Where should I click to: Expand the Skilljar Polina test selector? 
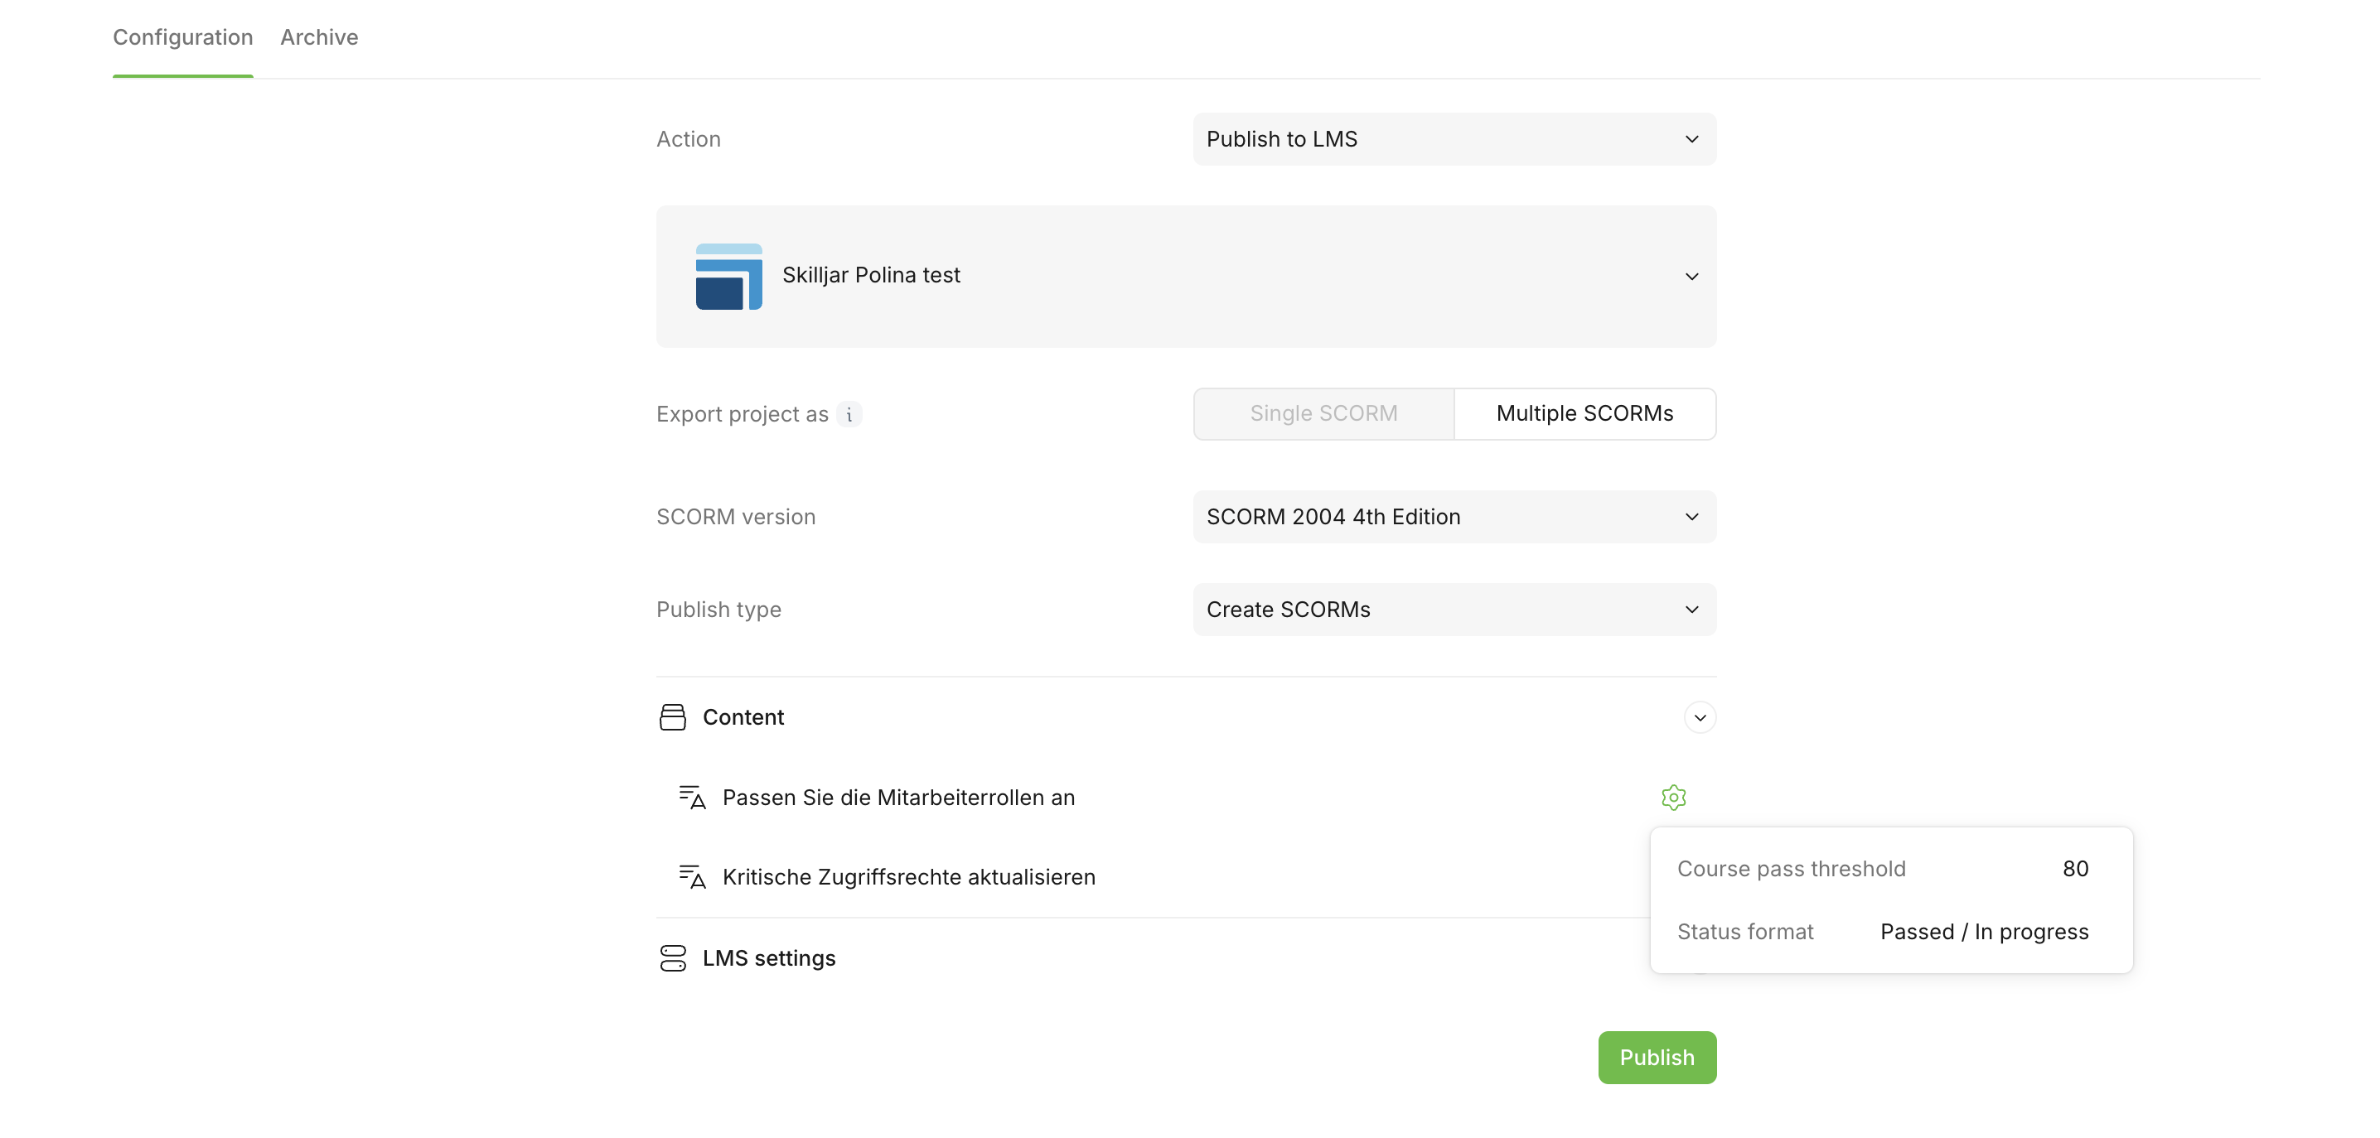[1691, 276]
